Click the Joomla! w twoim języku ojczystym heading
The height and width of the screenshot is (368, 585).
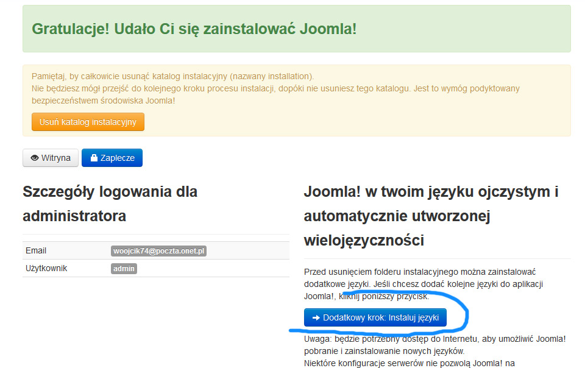431,216
